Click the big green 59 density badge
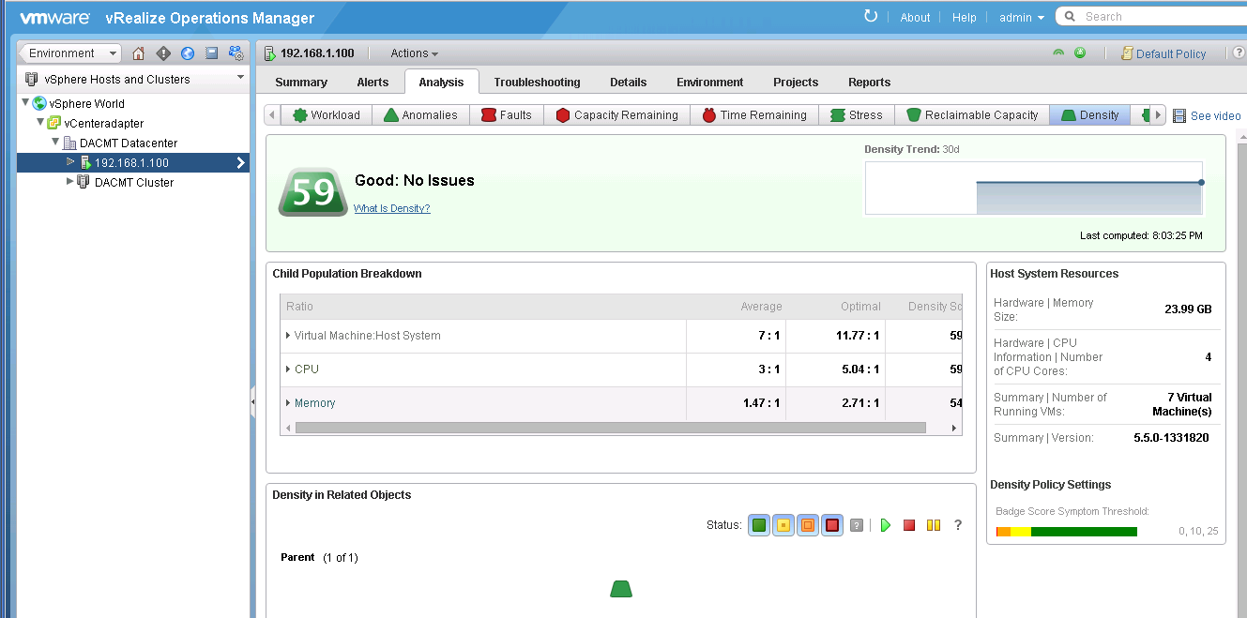Image resolution: width=1247 pixels, height=618 pixels. click(x=312, y=191)
